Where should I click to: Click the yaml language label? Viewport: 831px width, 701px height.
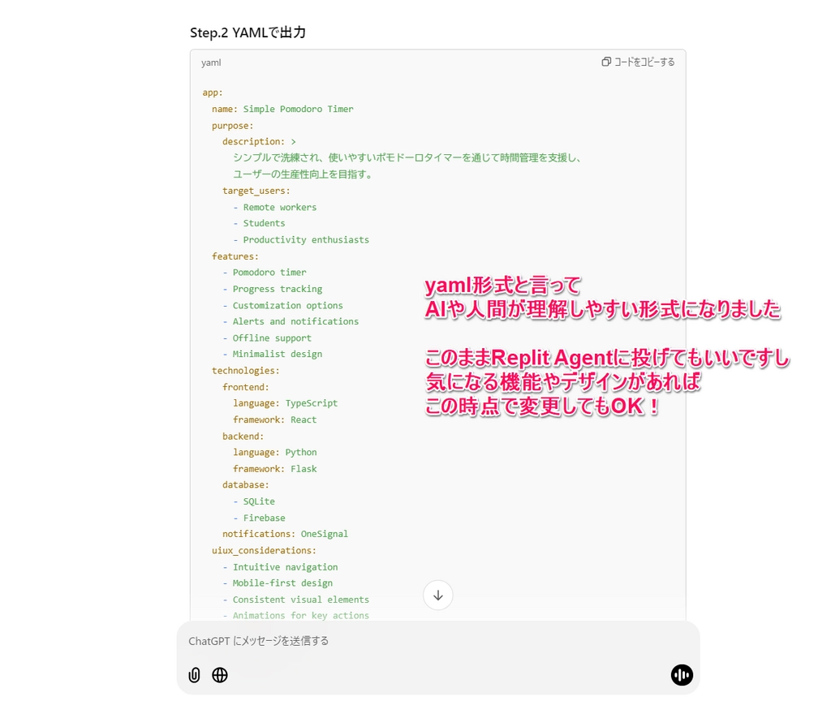coord(211,62)
